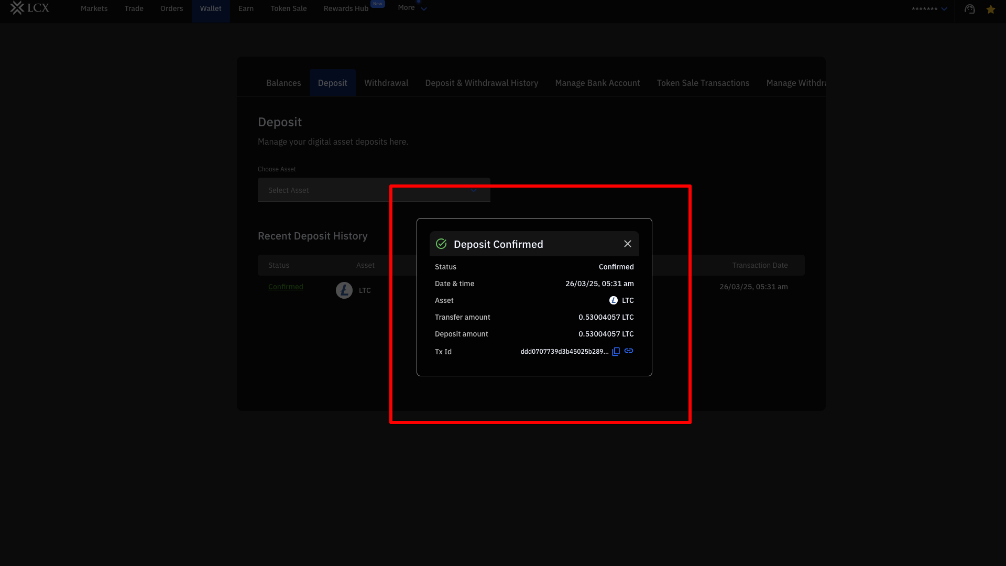
Task: Go to the Earn page
Action: tap(246, 8)
